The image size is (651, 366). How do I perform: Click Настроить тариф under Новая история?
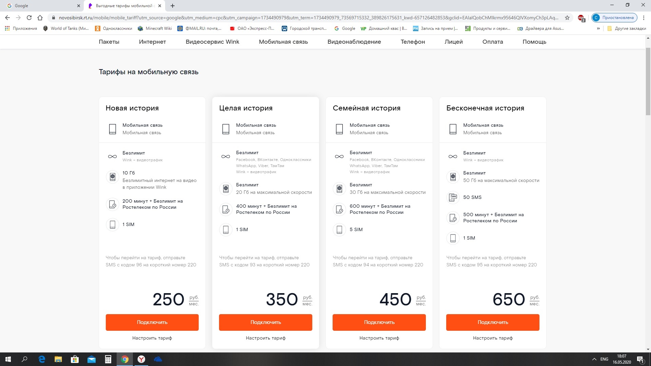(152, 338)
